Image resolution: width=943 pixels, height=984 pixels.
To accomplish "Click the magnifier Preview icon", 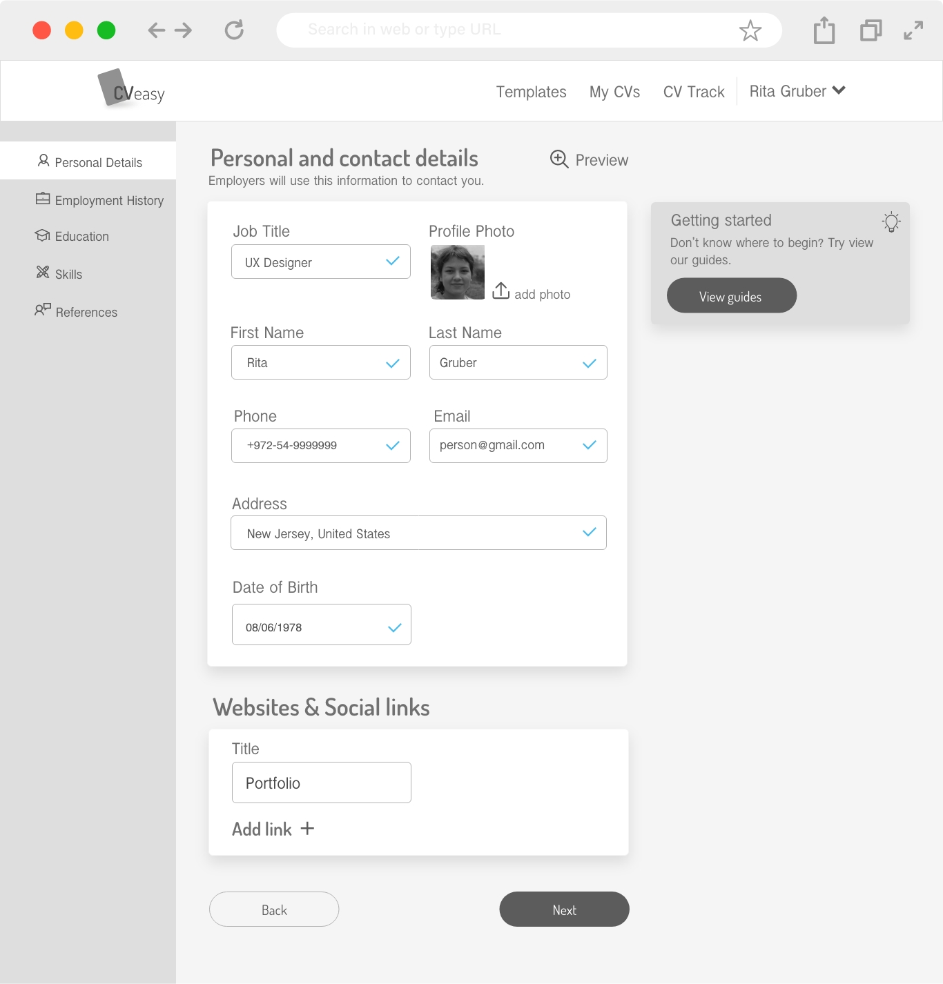I will (559, 159).
